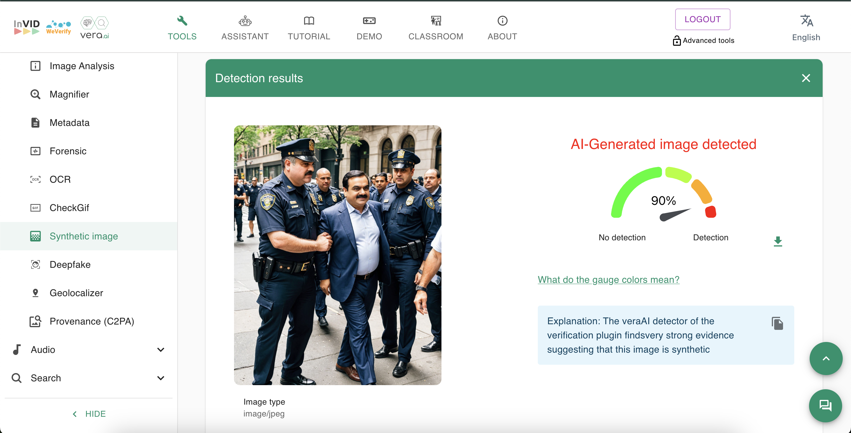Click the LOGOUT button

coord(702,19)
